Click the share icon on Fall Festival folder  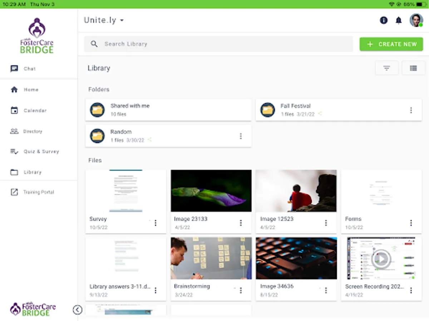pyautogui.click(x=320, y=114)
